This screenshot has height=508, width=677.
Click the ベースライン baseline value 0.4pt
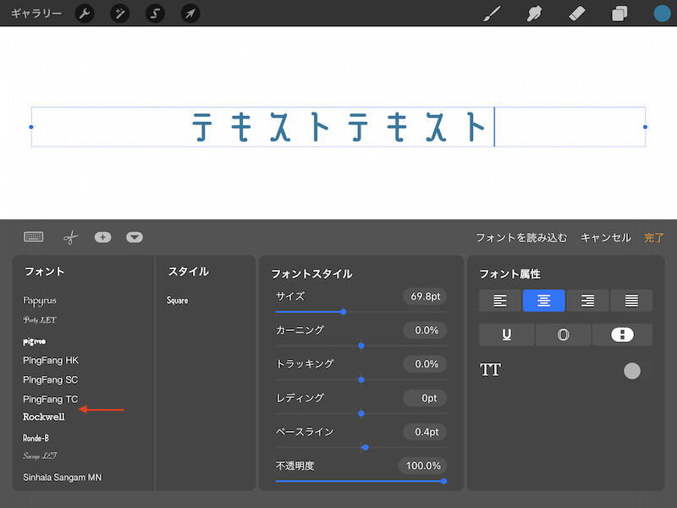[x=425, y=432]
